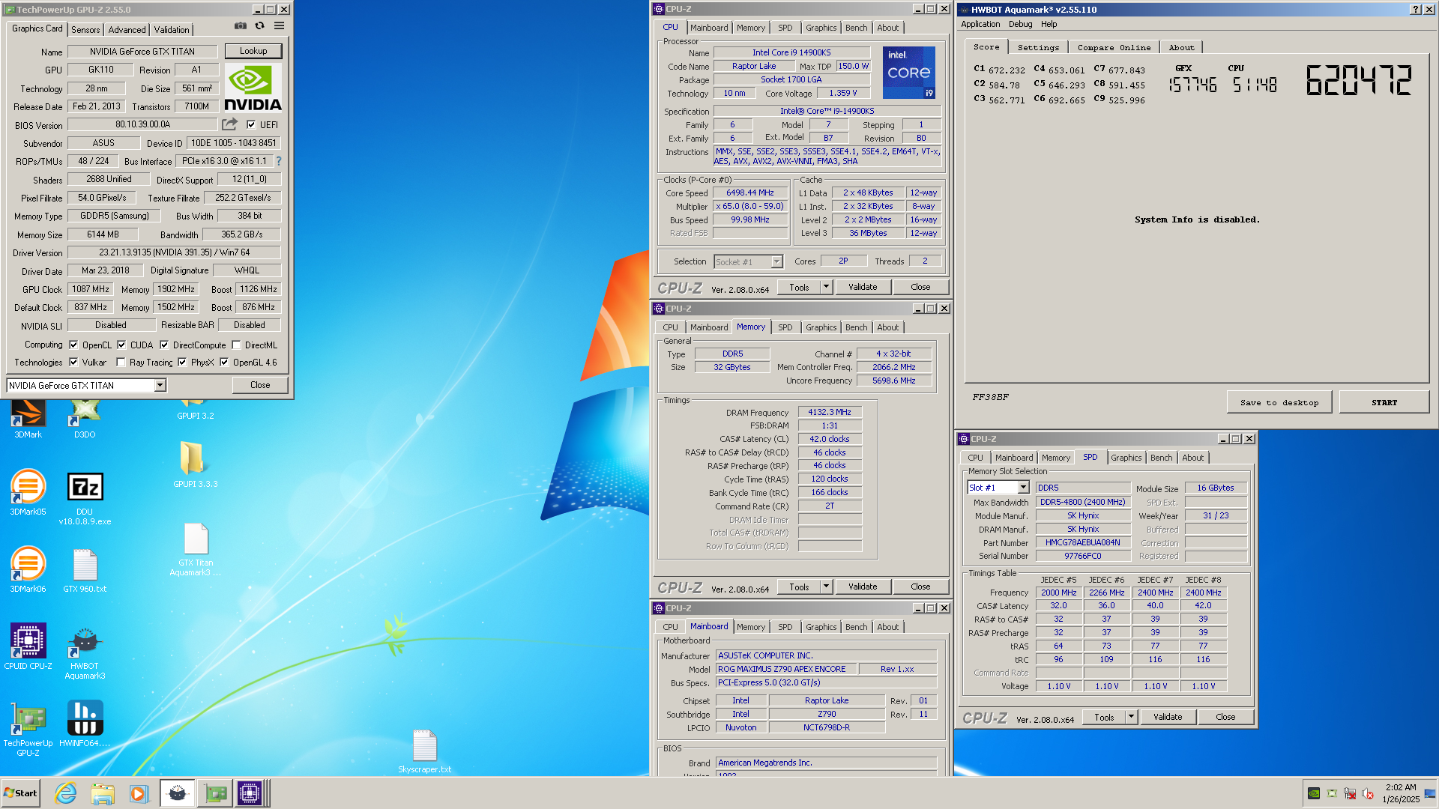Select the TechPowerUp GPU-Z desktop shortcut

coord(28,729)
